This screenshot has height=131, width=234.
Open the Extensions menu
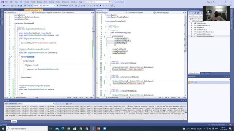(65, 2)
